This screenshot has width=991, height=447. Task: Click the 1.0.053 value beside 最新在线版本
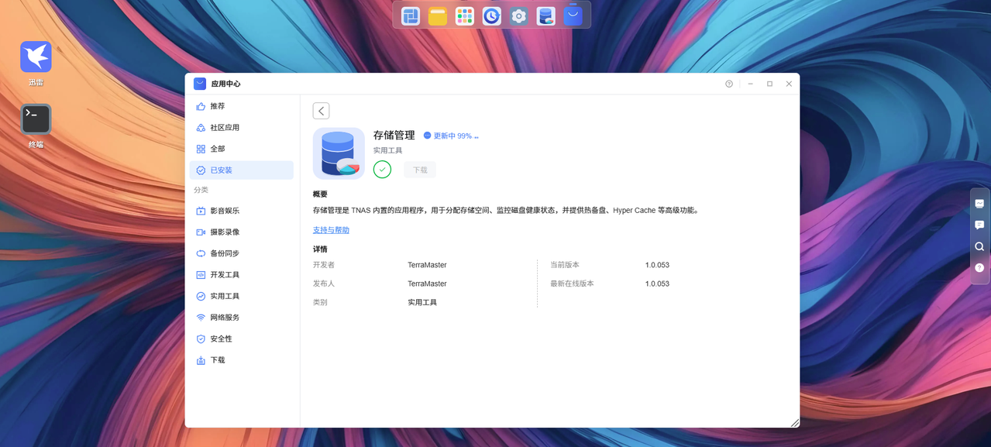click(657, 284)
